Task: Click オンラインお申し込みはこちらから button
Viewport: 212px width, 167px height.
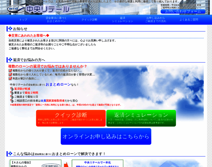Action: tap(106, 136)
